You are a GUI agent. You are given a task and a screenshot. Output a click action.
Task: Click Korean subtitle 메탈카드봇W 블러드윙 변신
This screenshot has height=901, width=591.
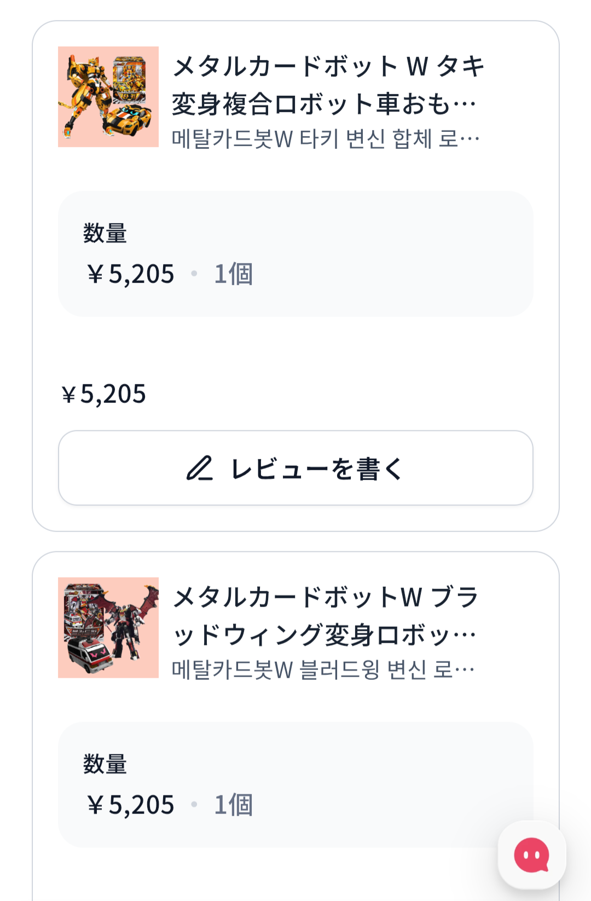[323, 669]
